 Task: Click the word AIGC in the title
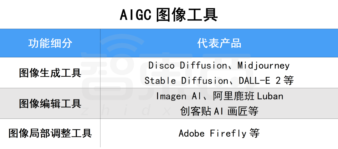[x=136, y=15]
